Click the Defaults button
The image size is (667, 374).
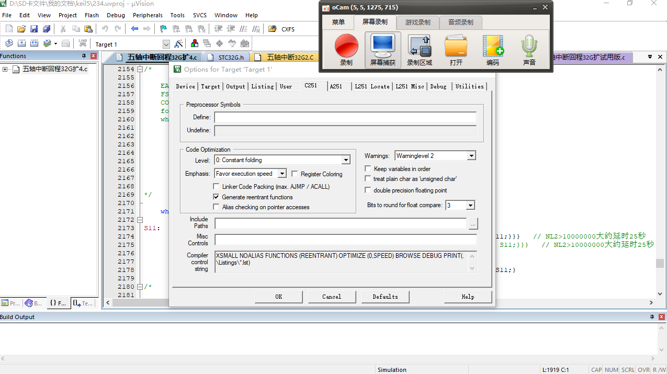click(x=385, y=297)
